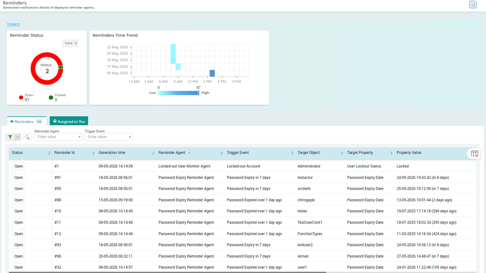486x273 pixels.
Task: Click the Locked-out Account trigger event cell
Action: [243, 166]
